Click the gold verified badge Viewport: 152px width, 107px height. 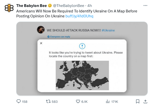pyautogui.click(x=50, y=6)
